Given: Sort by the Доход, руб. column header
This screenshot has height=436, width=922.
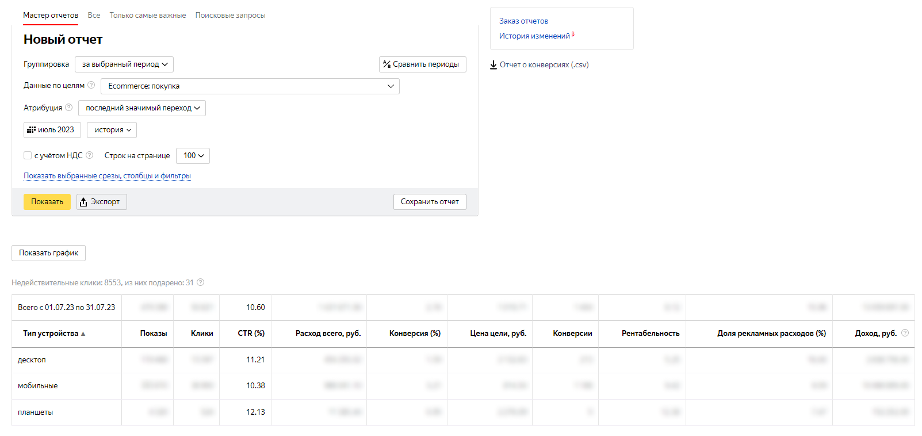Looking at the screenshot, I should click(875, 334).
